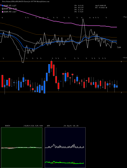Click the 'Pre L: 5.15' low value
The width and height of the screenshot is (127, 168).
tap(79, 10)
